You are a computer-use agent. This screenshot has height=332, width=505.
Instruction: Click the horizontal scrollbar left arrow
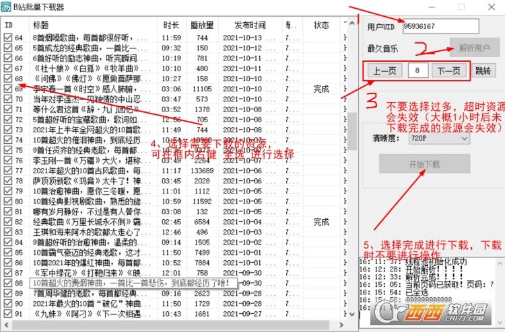(x=6, y=325)
